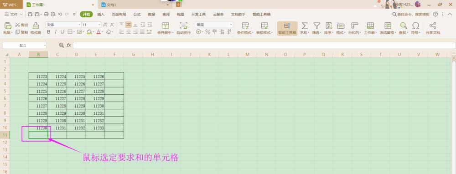This screenshot has width=456, height=174.
Task: Click the 剪切 cut scissors button
Action: (22, 25)
